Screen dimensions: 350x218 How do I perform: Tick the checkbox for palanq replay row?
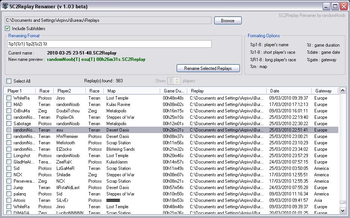pyautogui.click(x=9, y=194)
